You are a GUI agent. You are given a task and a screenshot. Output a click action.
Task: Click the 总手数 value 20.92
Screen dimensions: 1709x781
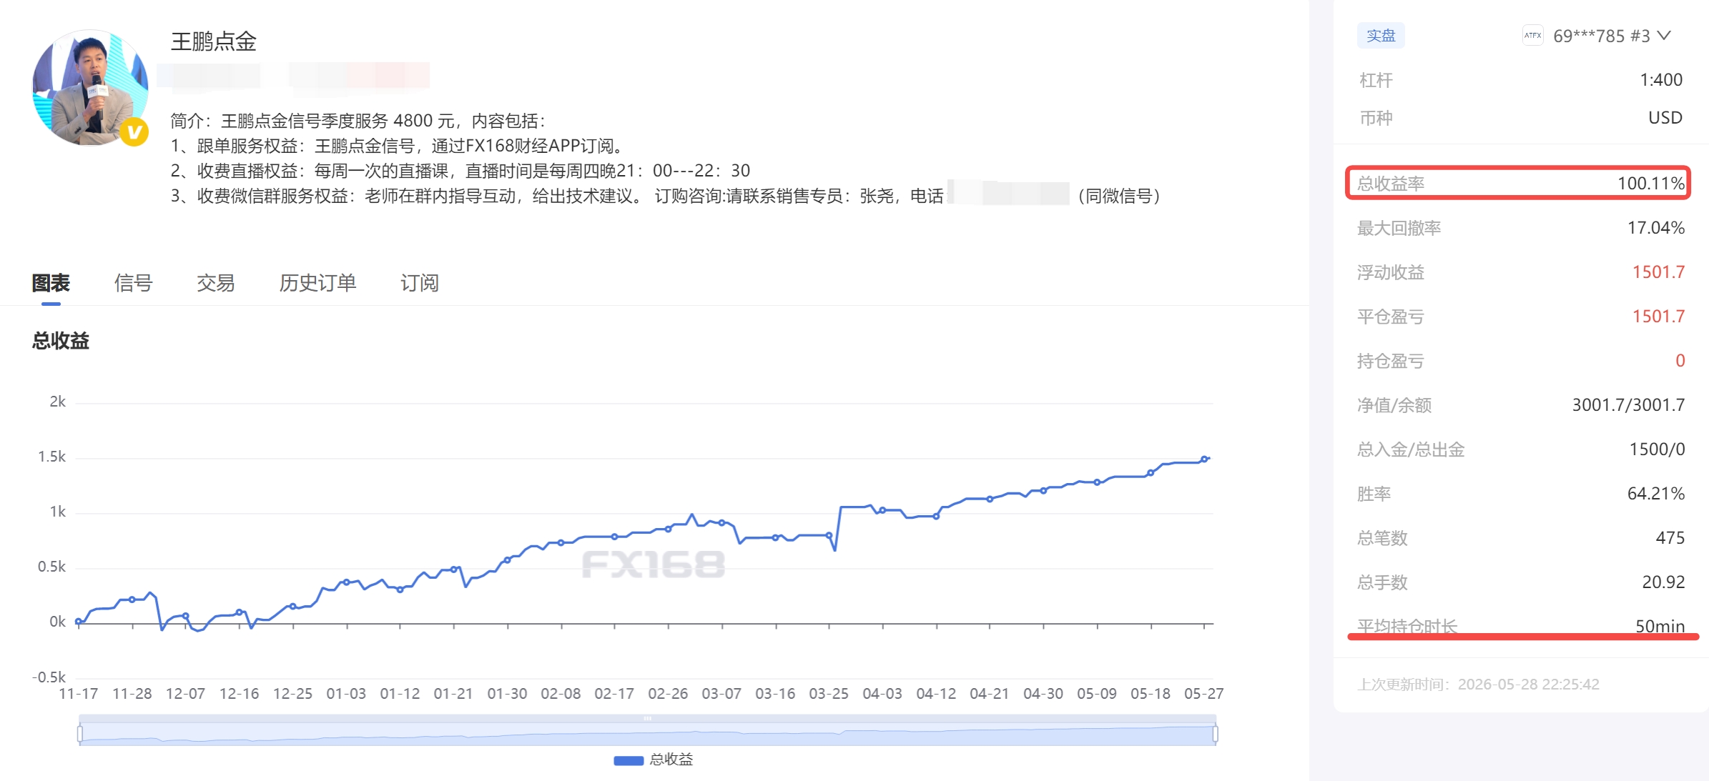tap(1663, 582)
